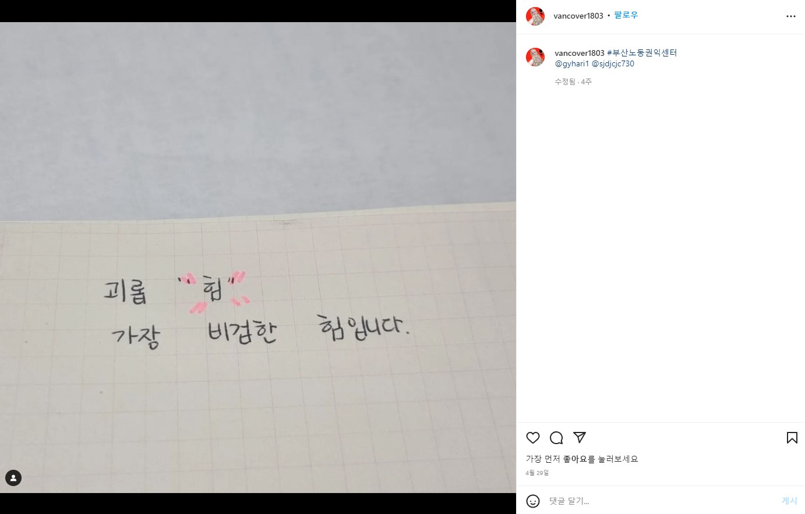
Task: Open the 4월 29일 post date link
Action: pos(537,473)
